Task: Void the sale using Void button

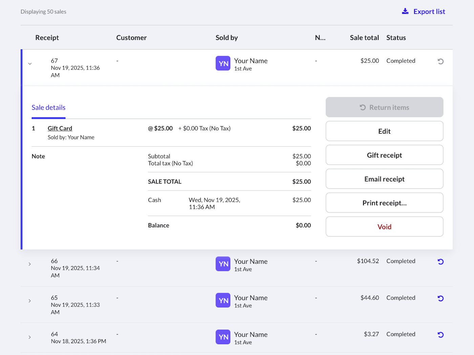Action: [x=384, y=227]
